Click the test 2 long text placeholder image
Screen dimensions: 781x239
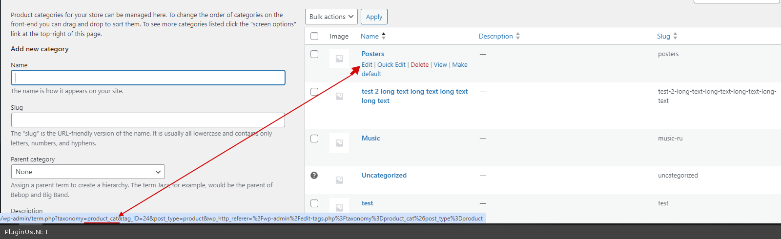click(x=339, y=96)
